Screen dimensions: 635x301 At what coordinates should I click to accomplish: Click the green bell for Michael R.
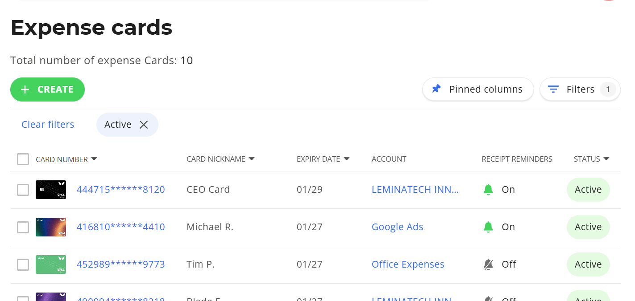[488, 227]
